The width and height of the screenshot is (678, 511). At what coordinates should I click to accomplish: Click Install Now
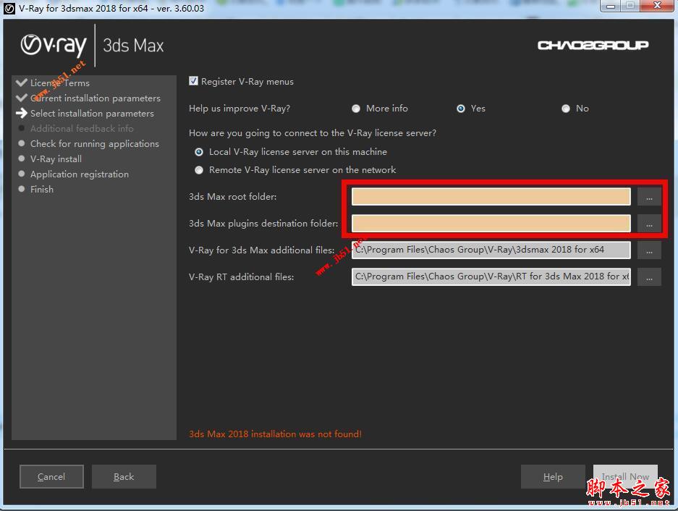click(x=625, y=476)
